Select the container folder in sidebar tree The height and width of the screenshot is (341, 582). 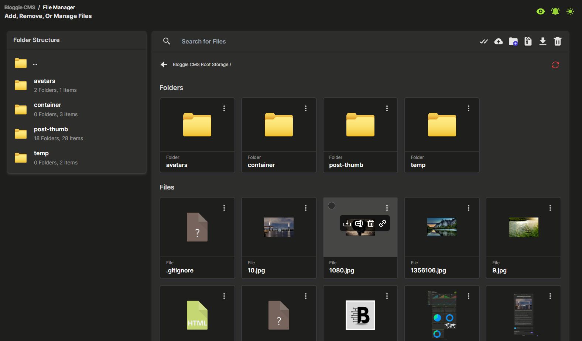[48, 105]
